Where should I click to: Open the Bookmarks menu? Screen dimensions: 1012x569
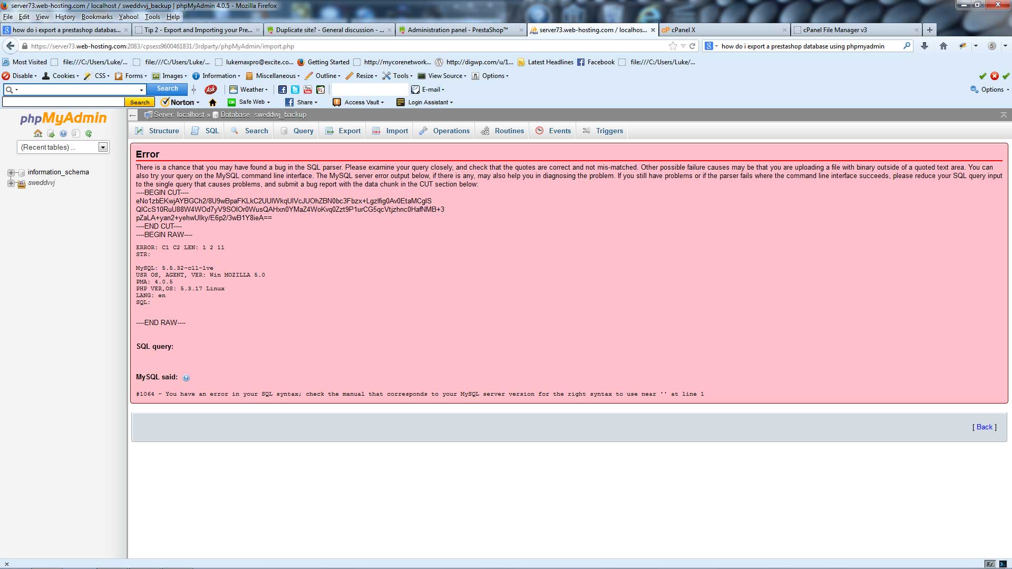click(x=97, y=17)
